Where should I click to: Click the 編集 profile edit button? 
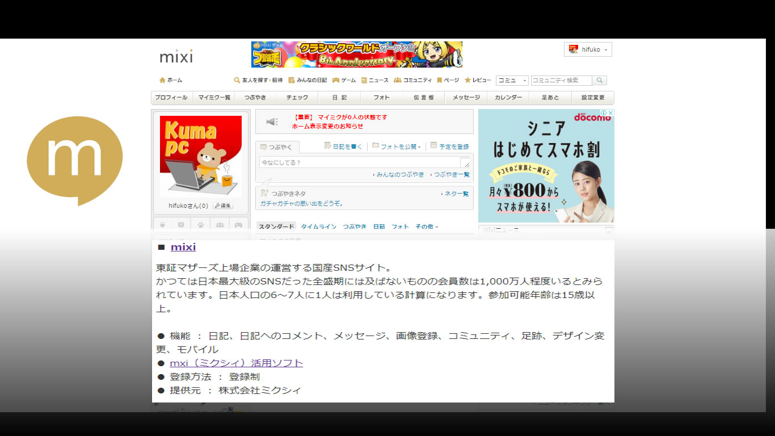(223, 206)
